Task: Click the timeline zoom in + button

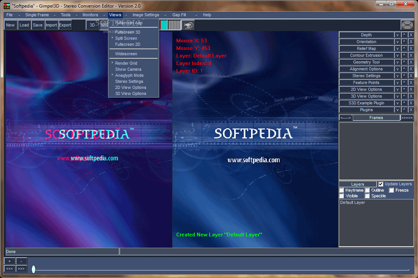Action: (x=9, y=261)
